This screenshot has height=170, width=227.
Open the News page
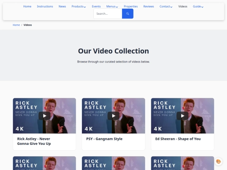tap(62, 6)
